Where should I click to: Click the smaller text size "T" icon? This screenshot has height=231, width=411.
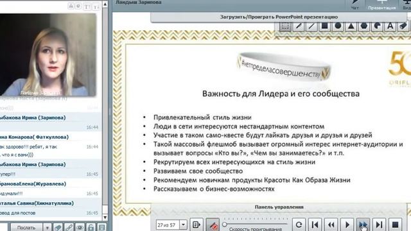(x=96, y=7)
